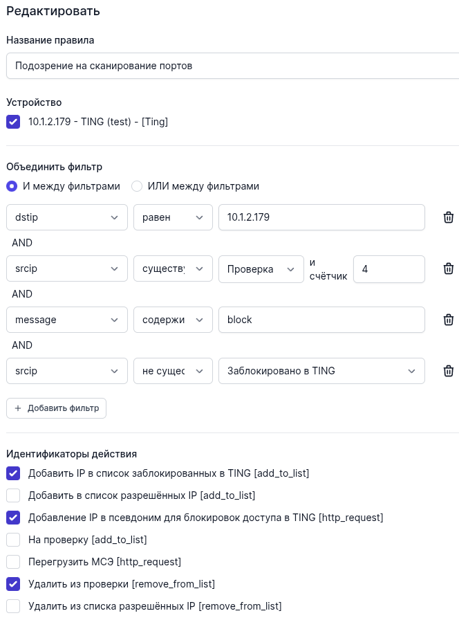Toggle 'Перегрузить МСЭ' action checkbox
The height and width of the screenshot is (620, 459).
(x=13, y=562)
